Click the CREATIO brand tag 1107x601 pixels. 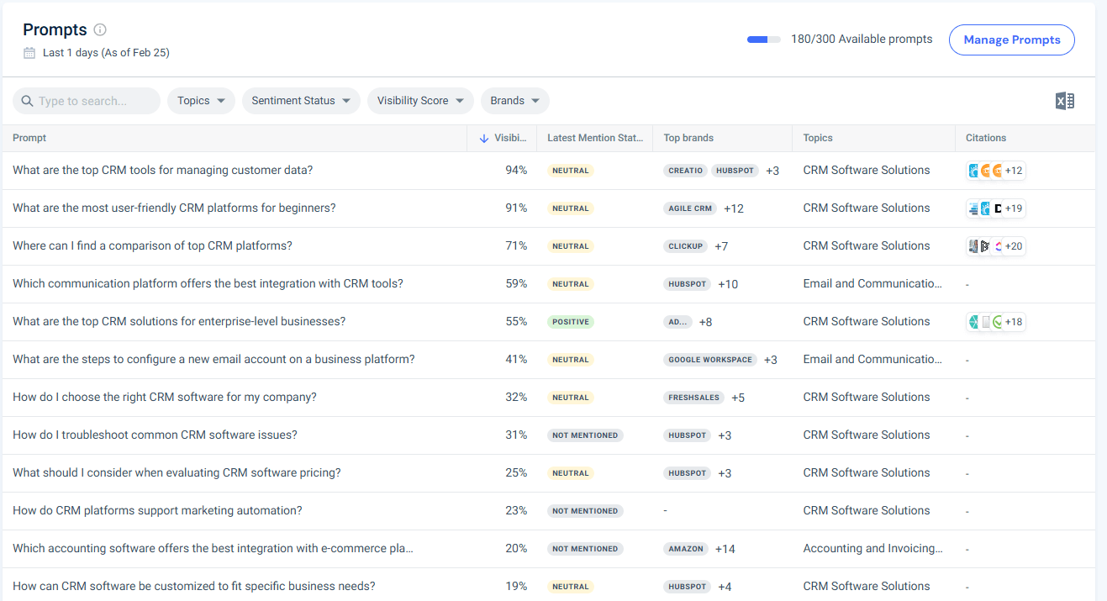pyautogui.click(x=685, y=171)
